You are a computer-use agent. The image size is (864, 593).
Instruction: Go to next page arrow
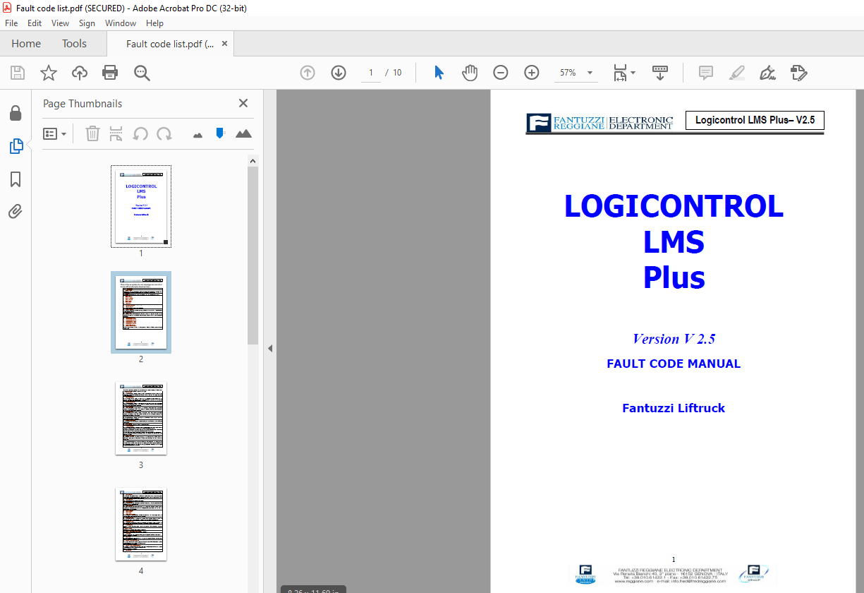339,73
